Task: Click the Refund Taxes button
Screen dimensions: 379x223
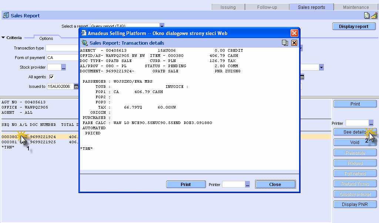Action: point(355,184)
